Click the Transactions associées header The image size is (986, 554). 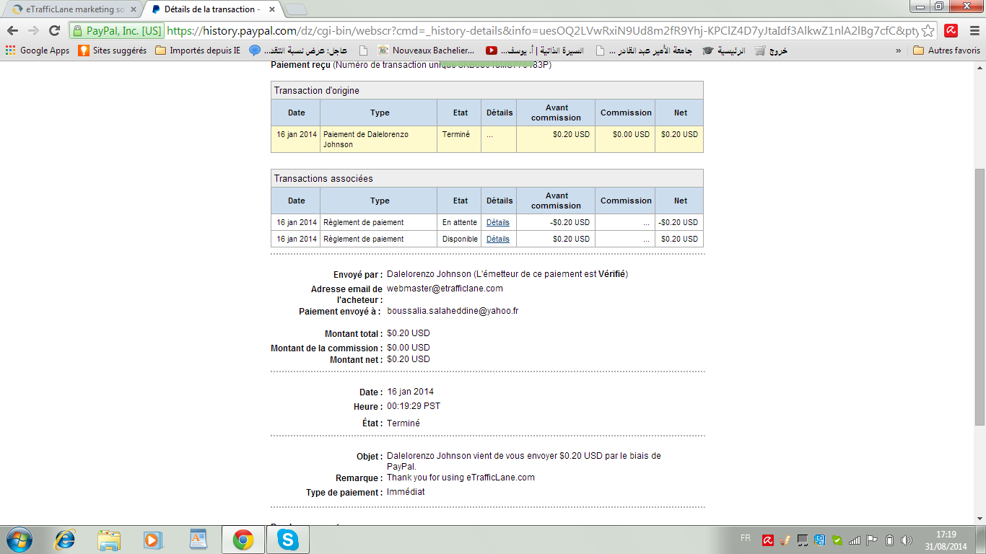(487, 178)
